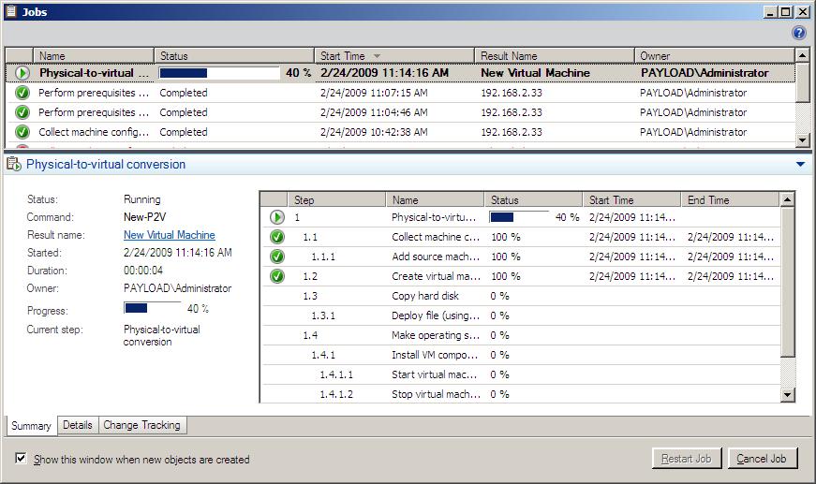Click green check icon beside step 1.2
Image resolution: width=816 pixels, height=484 pixels.
point(276,276)
